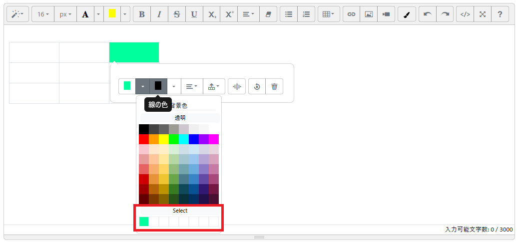This screenshot has height=242, width=517.
Task: Choose the recent green color swatch
Action: tap(144, 222)
